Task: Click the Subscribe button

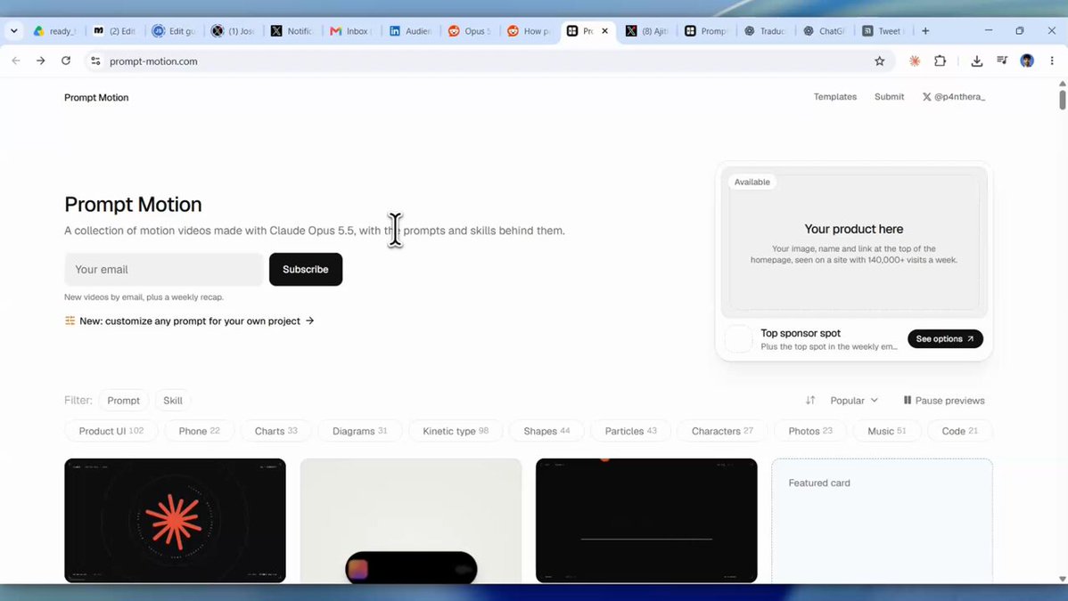Action: pos(306,270)
